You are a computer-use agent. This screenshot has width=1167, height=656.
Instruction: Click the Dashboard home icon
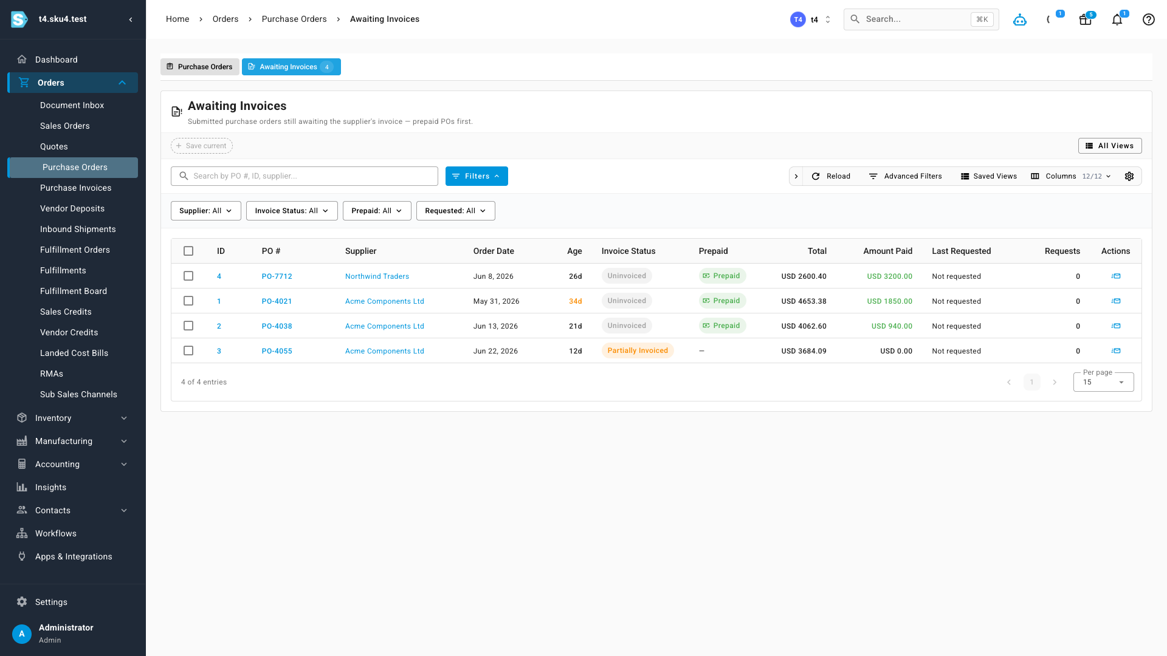(22, 60)
